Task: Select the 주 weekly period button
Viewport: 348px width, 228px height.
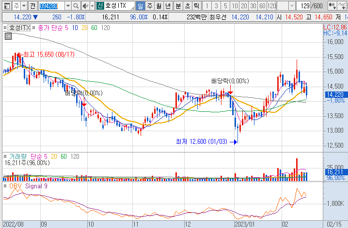Action: coord(150,6)
